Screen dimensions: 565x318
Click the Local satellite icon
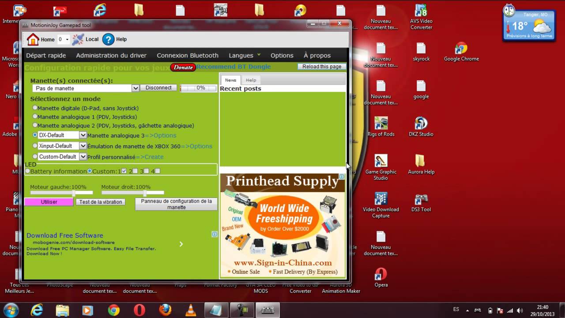78,39
